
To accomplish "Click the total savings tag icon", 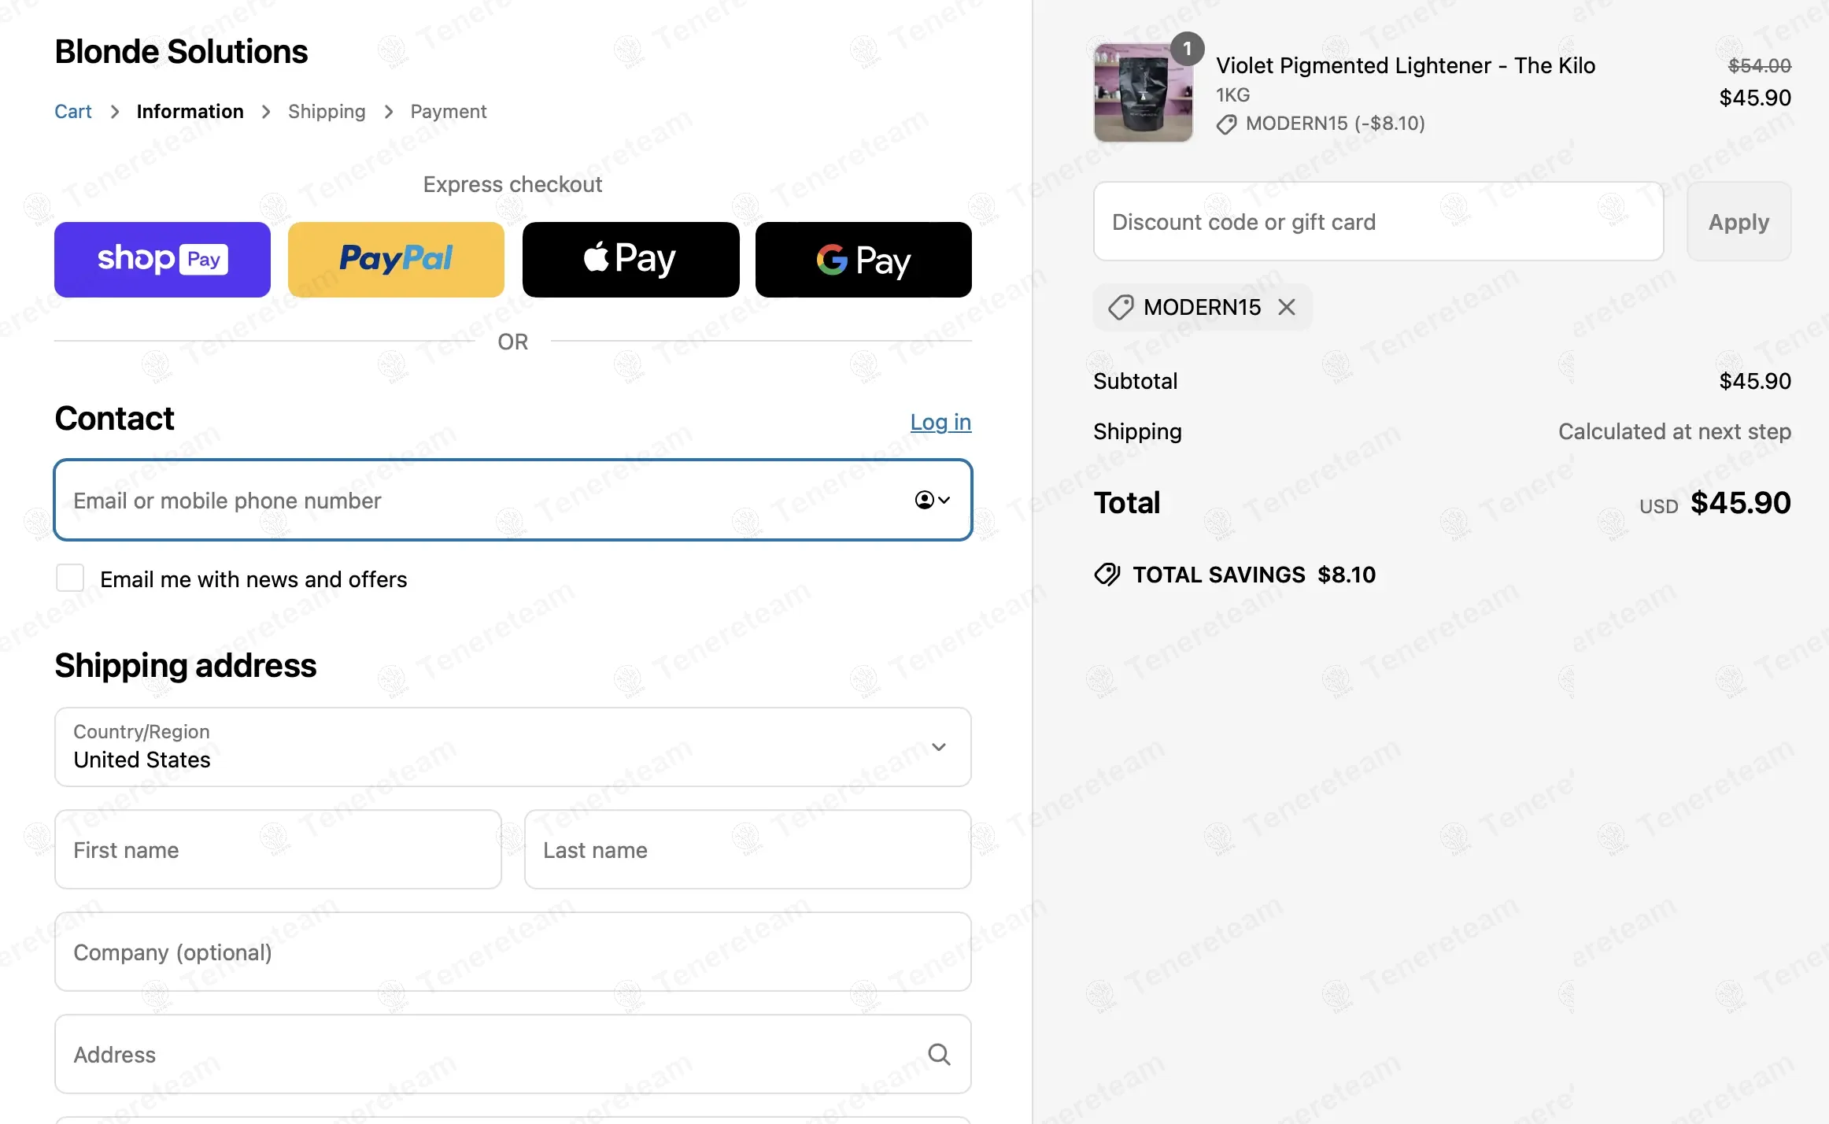I will coord(1107,575).
